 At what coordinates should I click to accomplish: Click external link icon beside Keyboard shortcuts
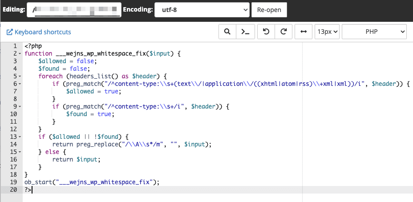coord(9,32)
